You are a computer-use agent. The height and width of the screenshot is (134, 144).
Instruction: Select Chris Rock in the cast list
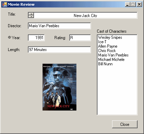(107, 51)
